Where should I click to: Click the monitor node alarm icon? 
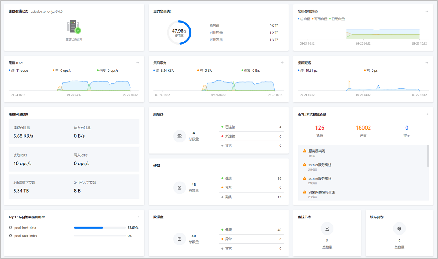click(327, 229)
